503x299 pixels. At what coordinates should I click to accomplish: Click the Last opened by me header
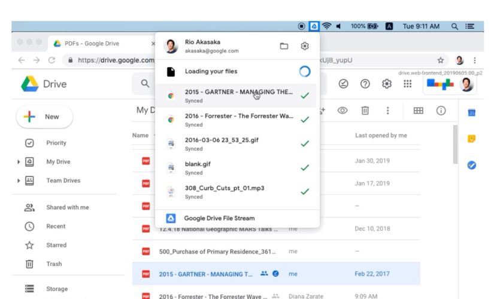(381, 136)
